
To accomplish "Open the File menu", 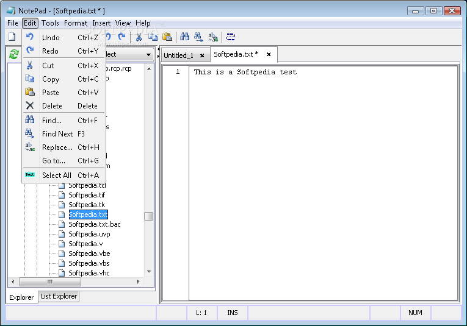I will pos(13,23).
